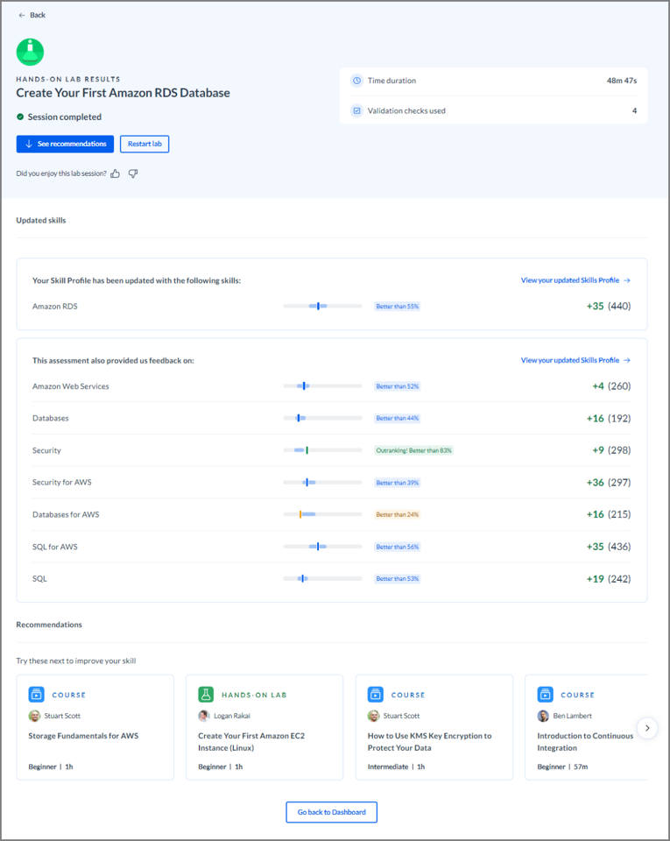Click the +36 (297) score value
Screen dimensions: 670x841
point(609,482)
